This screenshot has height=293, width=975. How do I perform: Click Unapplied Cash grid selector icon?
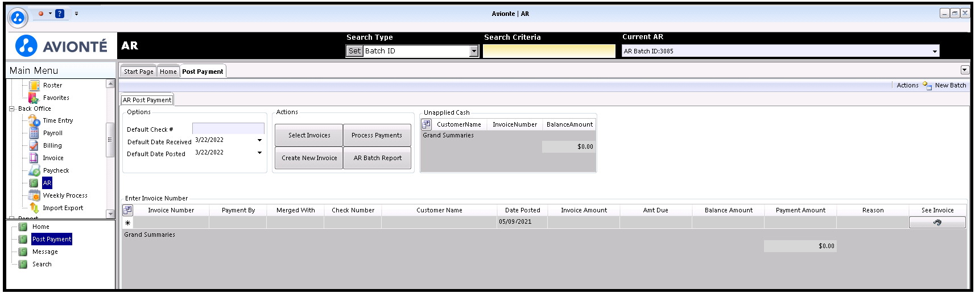pos(426,124)
